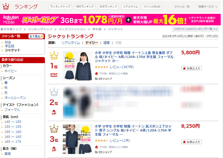Click the gold crown for rank 1
Viewport: 223px width, 158px height.
tap(54, 55)
